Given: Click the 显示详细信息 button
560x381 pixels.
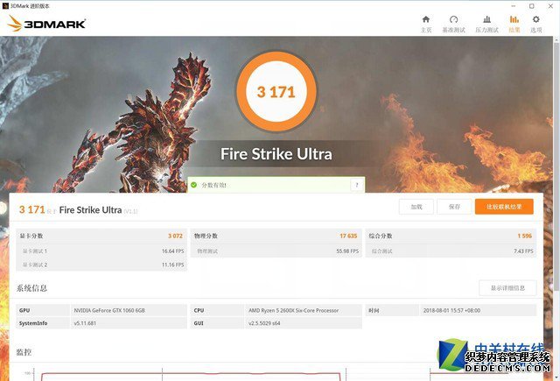Looking at the screenshot, I should (x=507, y=288).
